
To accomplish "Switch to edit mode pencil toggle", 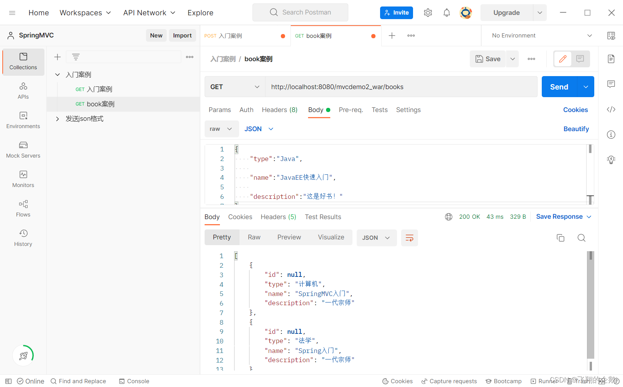I will click(x=563, y=59).
